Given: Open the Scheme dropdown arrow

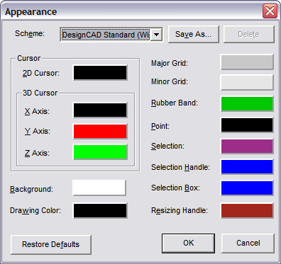Looking at the screenshot, I should pyautogui.click(x=156, y=35).
